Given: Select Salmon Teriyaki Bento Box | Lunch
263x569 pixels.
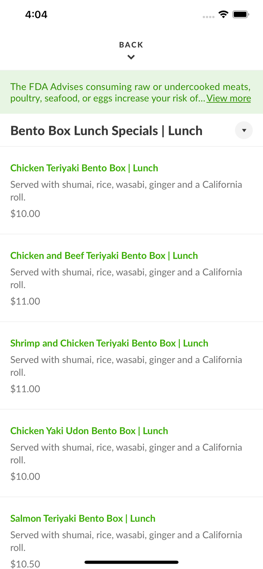Looking at the screenshot, I should (83, 518).
